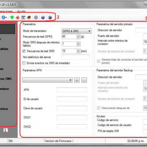Screen dimensions: 147x147
Task: Decrease Frecuencia de test GPRS with down arrow
Action: coord(79,38)
